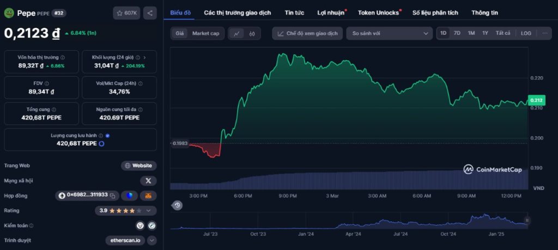Screen dimensions: 558x250
Task: Open Các thị trường giao dịch tab
Action: point(238,13)
